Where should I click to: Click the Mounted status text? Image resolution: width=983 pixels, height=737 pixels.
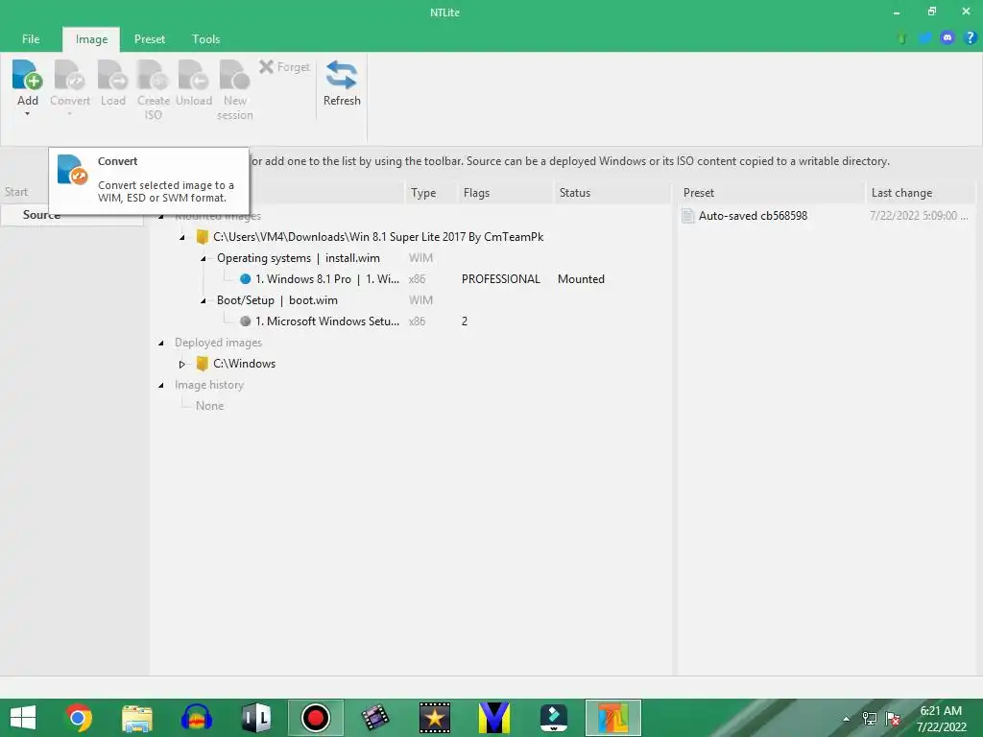581,279
